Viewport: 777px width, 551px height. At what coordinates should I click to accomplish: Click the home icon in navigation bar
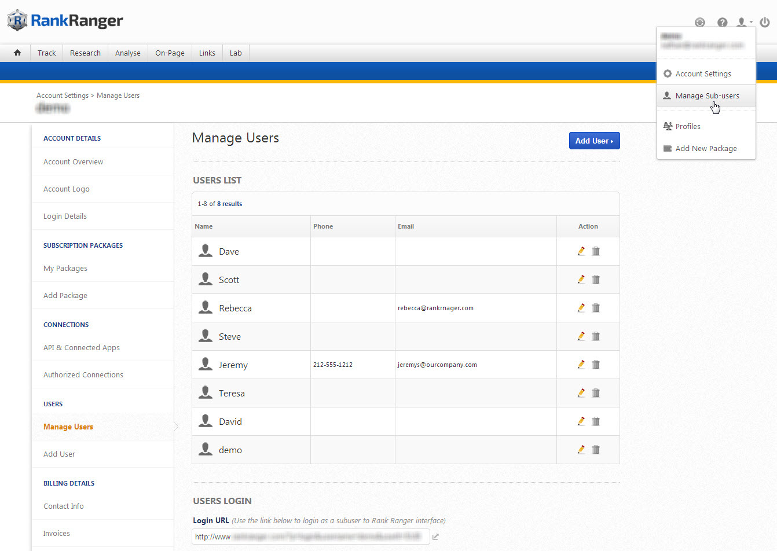17,53
